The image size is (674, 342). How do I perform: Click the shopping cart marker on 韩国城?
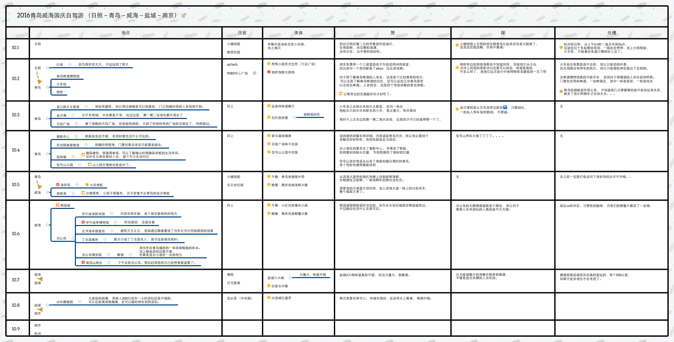58,205
